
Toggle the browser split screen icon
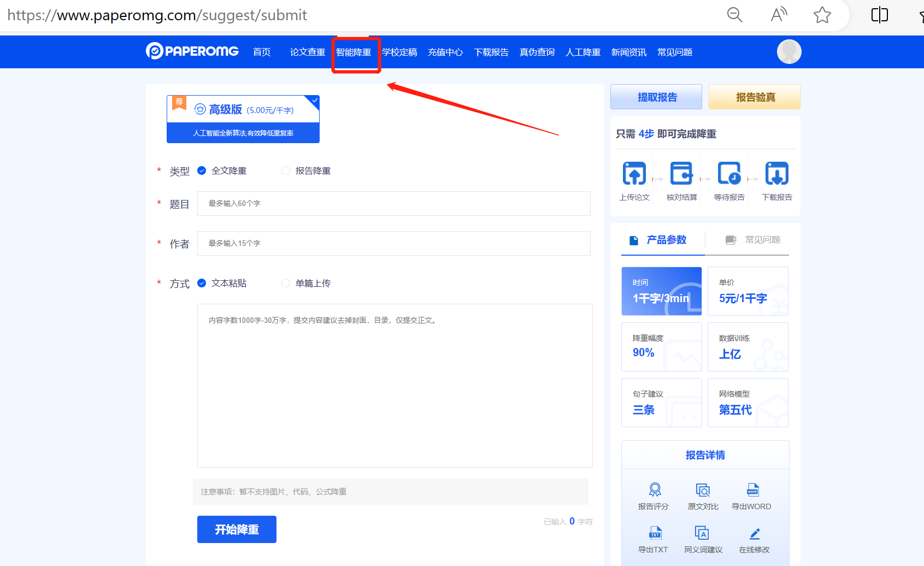pyautogui.click(x=879, y=15)
